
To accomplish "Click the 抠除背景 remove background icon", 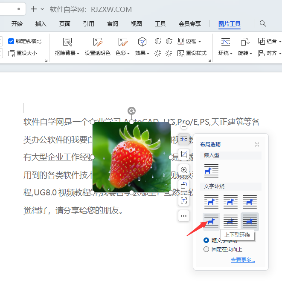I will (x=67, y=42).
